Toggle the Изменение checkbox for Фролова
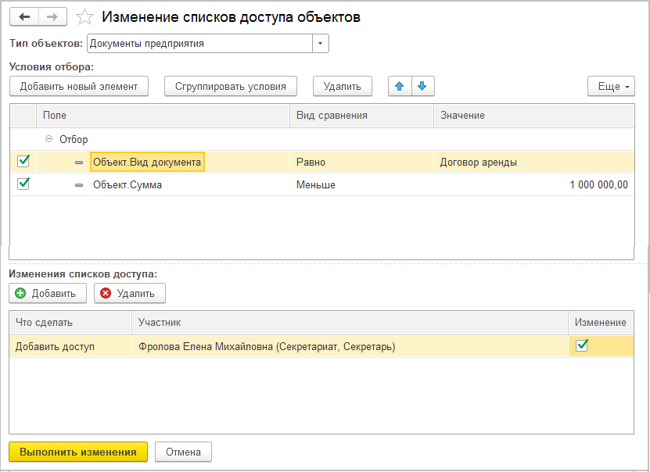The image size is (650, 472). [x=582, y=345]
